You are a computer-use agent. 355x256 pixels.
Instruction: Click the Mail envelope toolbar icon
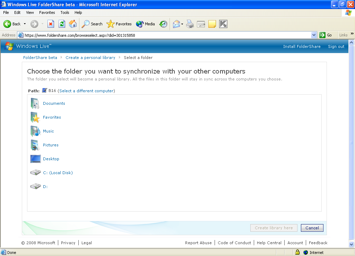point(176,24)
